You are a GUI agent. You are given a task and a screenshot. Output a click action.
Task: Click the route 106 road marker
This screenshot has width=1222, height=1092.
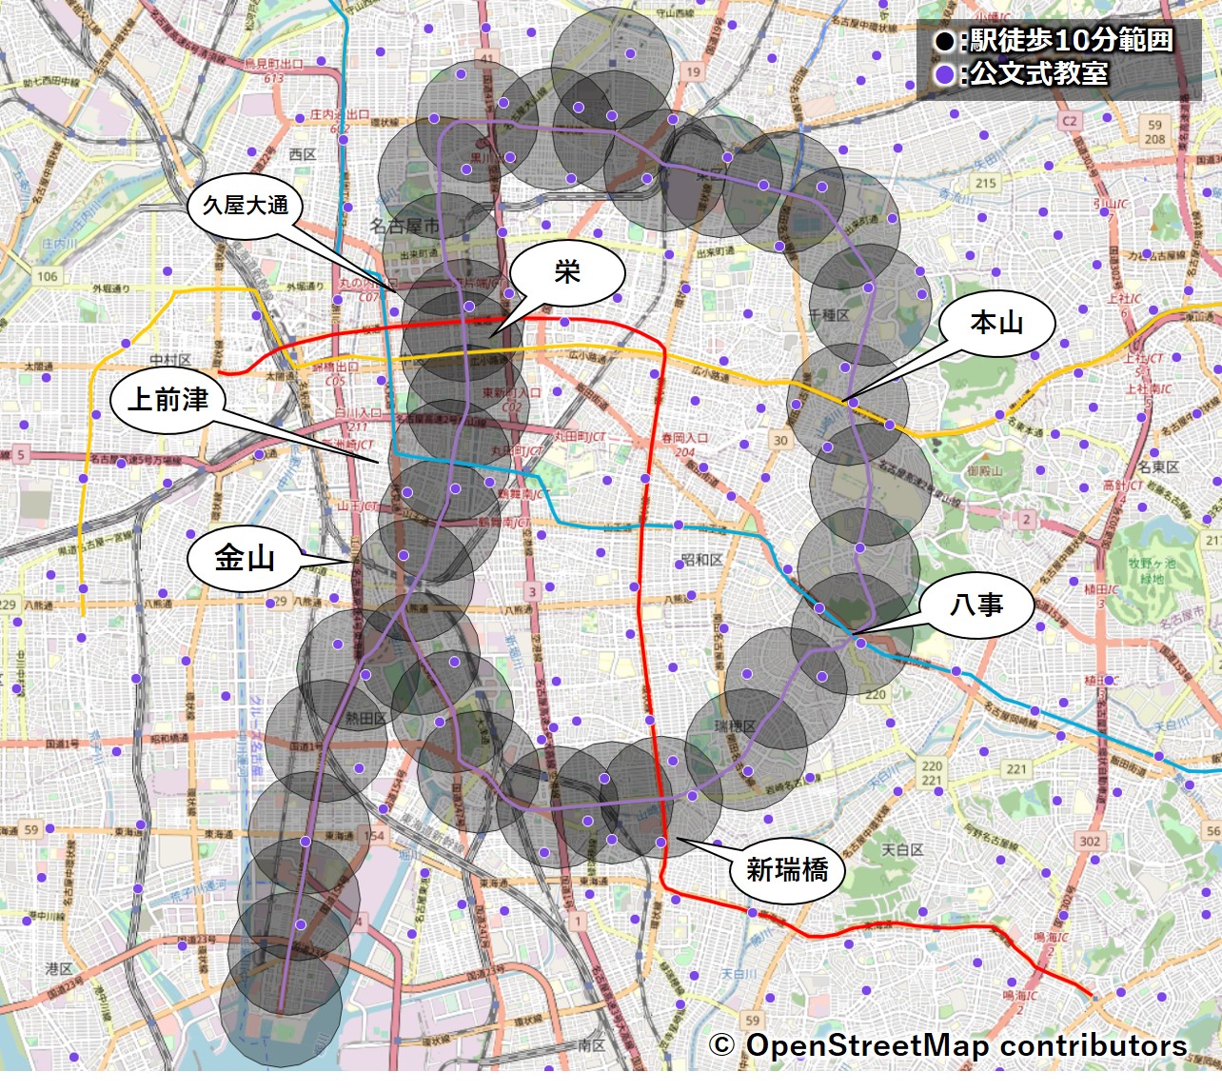[x=48, y=276]
